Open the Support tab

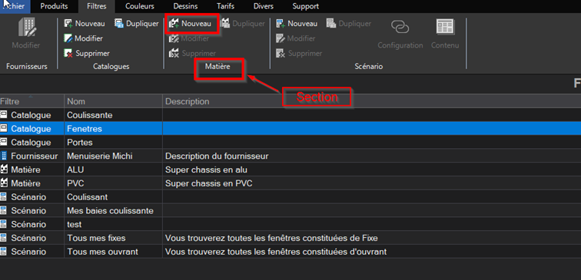(x=305, y=6)
